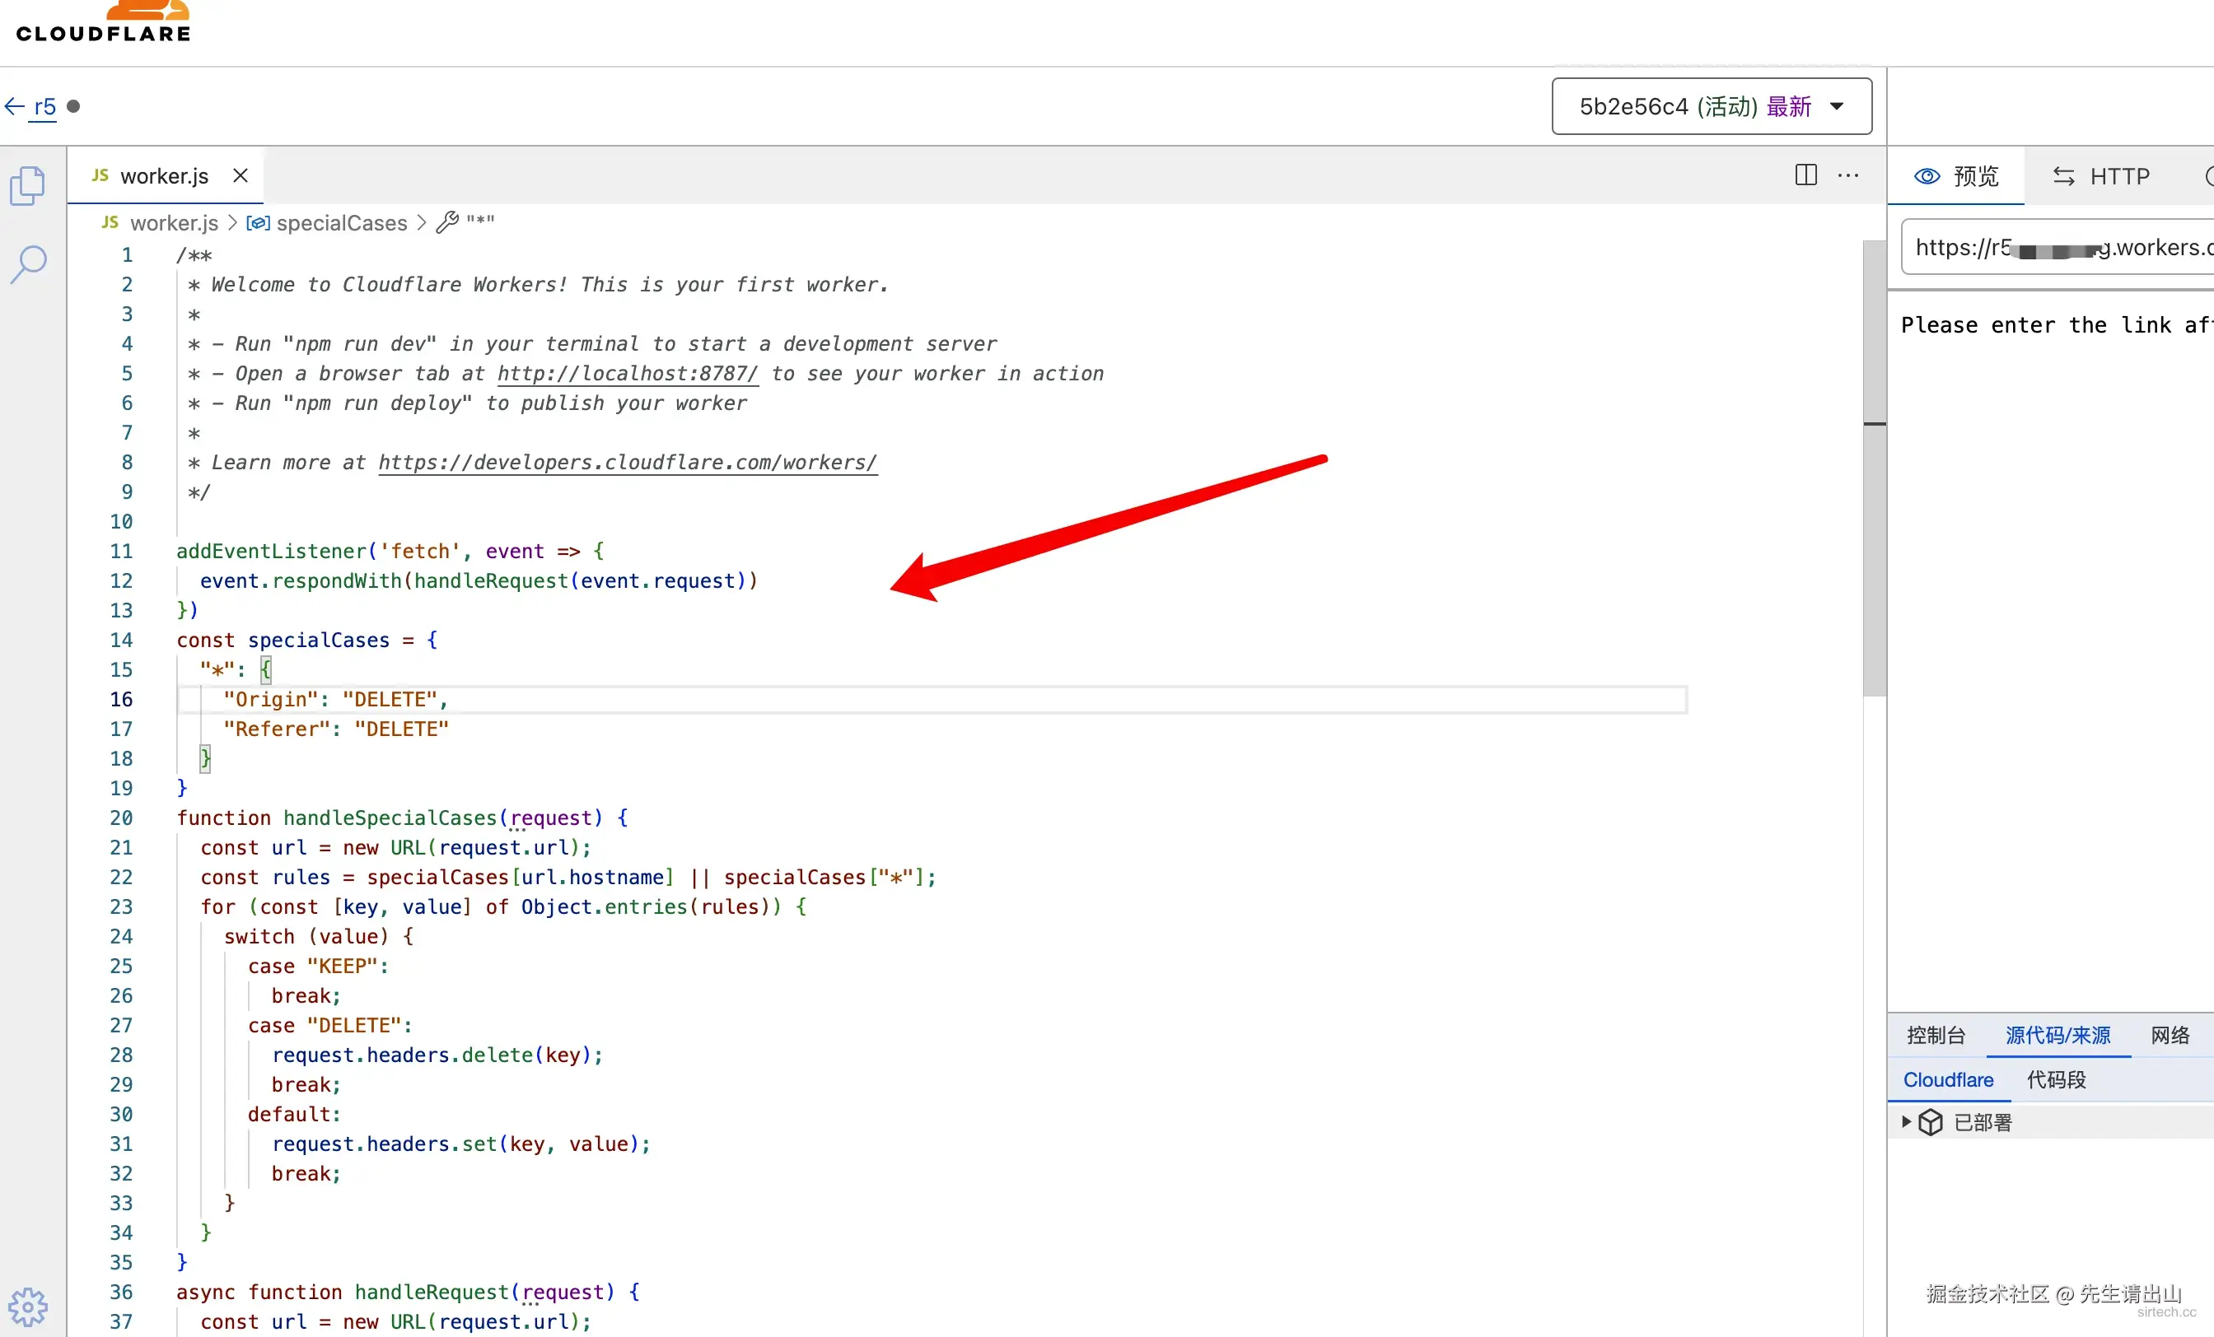2214x1337 pixels.
Task: Click 'Please enter the link' preview text
Action: pos(2057,325)
